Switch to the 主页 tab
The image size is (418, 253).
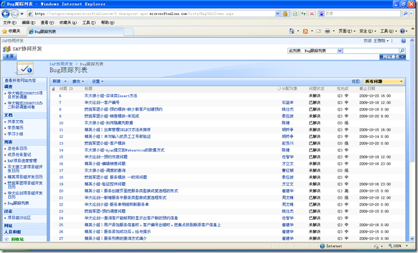point(10,56)
